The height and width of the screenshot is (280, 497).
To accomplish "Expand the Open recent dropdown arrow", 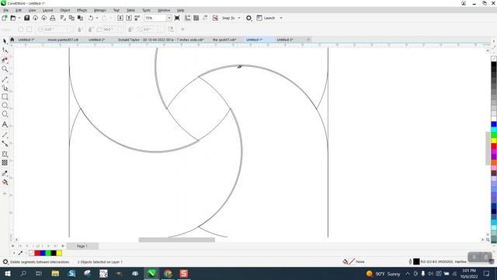I will pyautogui.click(x=19, y=18).
